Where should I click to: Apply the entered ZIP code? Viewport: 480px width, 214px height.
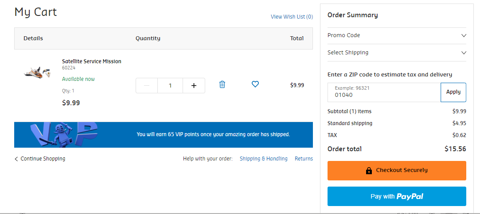[x=453, y=92]
